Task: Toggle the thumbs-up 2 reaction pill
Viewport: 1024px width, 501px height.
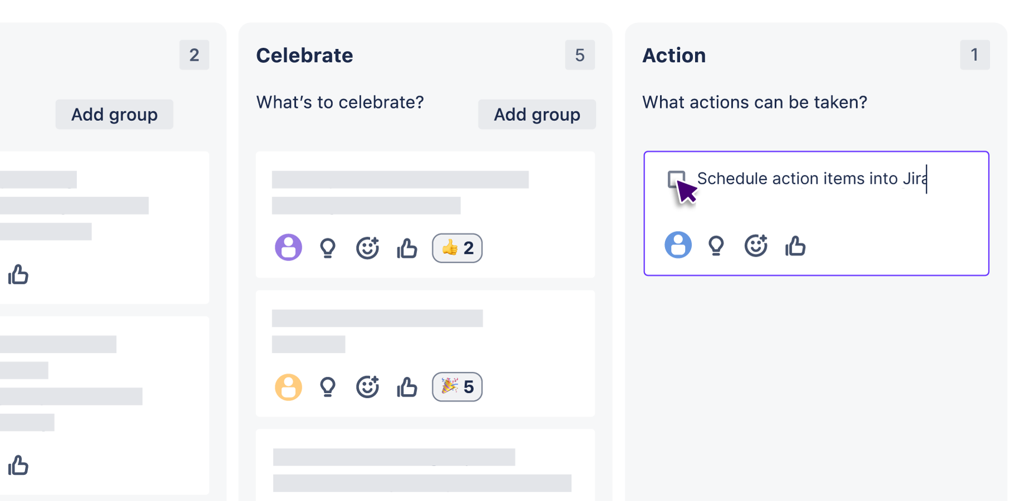Action: coord(457,248)
